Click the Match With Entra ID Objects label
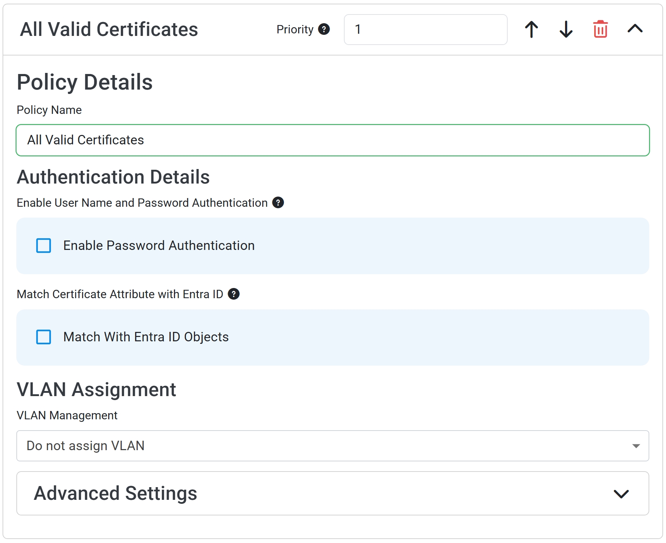The image size is (666, 543). click(146, 337)
